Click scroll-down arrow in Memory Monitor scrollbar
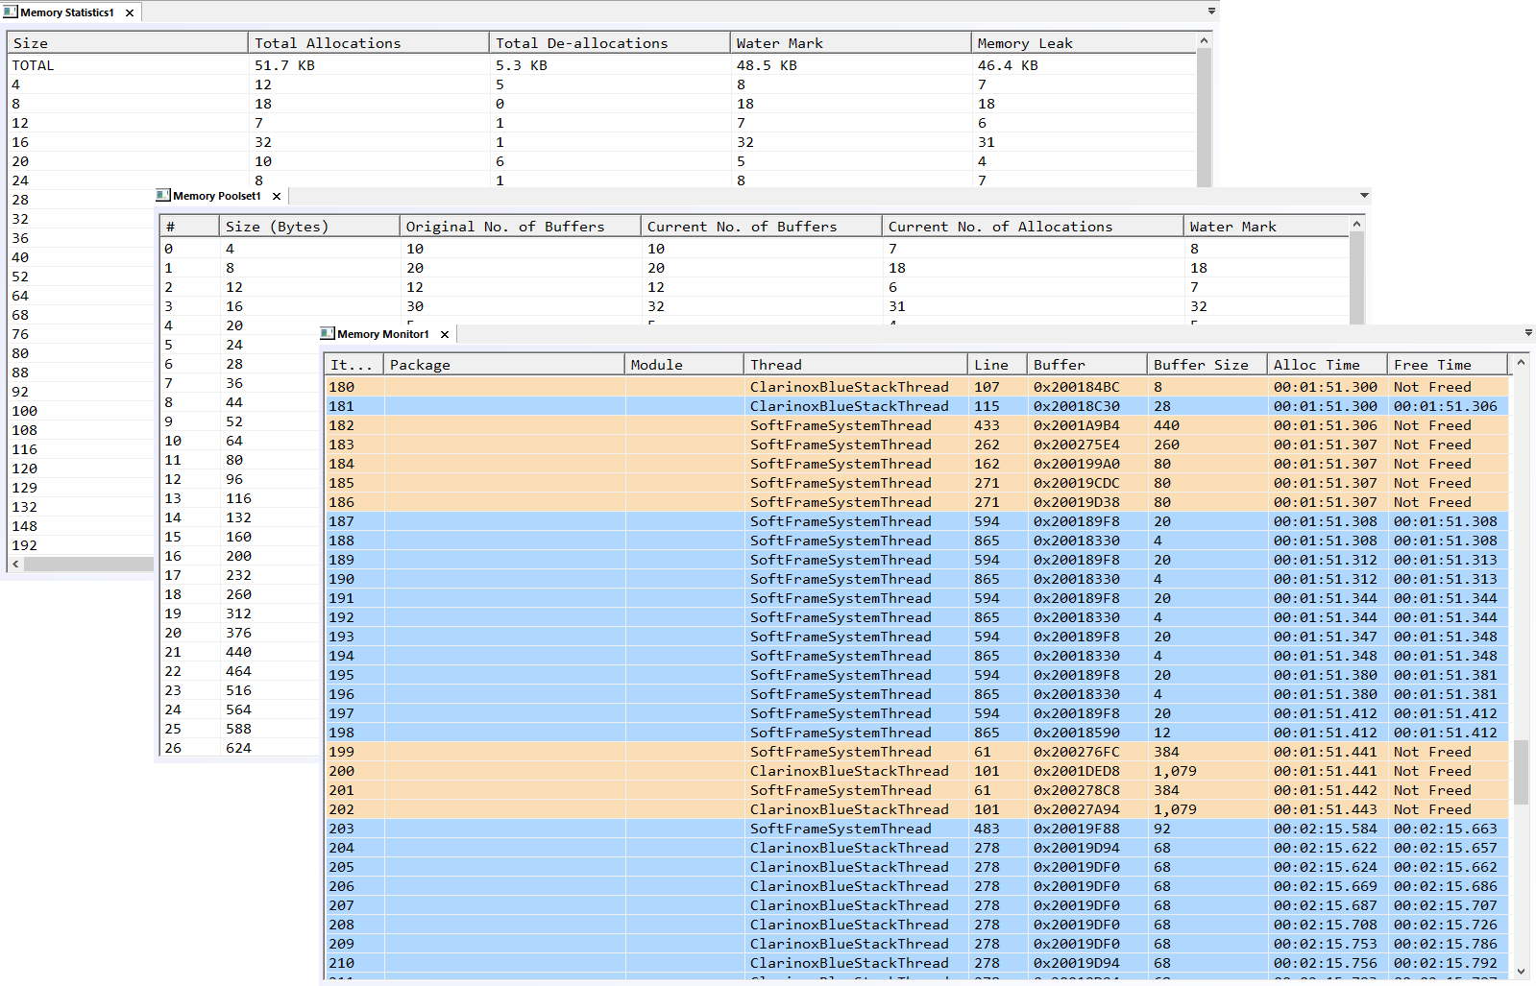 (x=1521, y=971)
